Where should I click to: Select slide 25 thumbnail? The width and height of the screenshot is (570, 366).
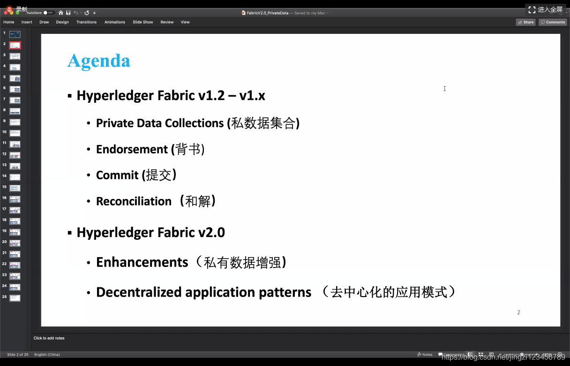(15, 298)
